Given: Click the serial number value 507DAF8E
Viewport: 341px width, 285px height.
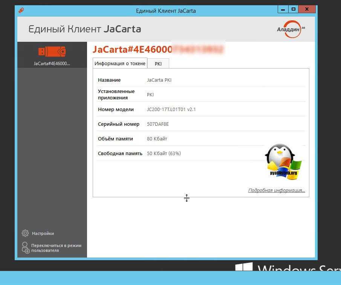Looking at the screenshot, I should coord(158,124).
